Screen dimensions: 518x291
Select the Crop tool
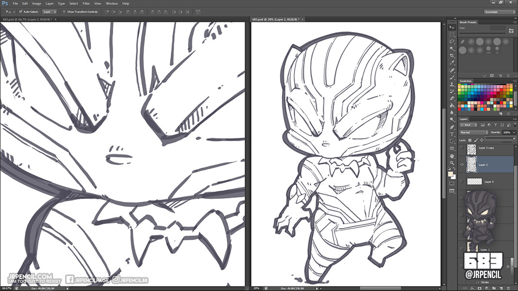click(x=452, y=56)
